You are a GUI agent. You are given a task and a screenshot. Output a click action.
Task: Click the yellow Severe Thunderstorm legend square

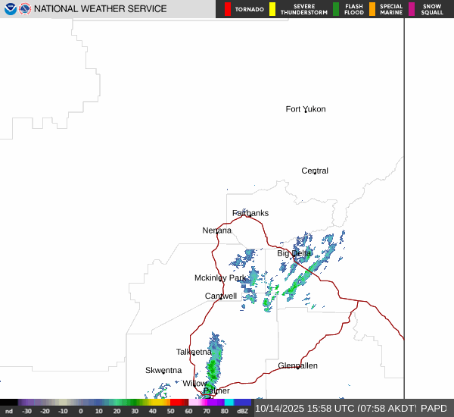(x=272, y=9)
